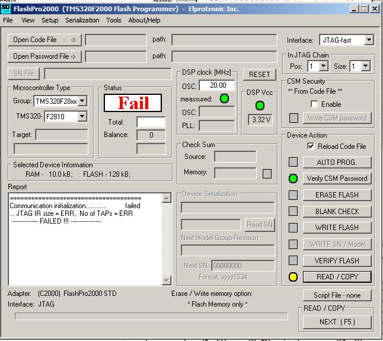
Task: Open the JTAG Chain Size dropdown
Action: 365,66
